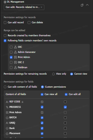Enable edit permission for UNIQ

(65, 123)
